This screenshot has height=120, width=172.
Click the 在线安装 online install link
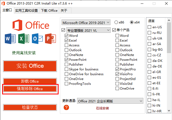[x=102, y=108]
